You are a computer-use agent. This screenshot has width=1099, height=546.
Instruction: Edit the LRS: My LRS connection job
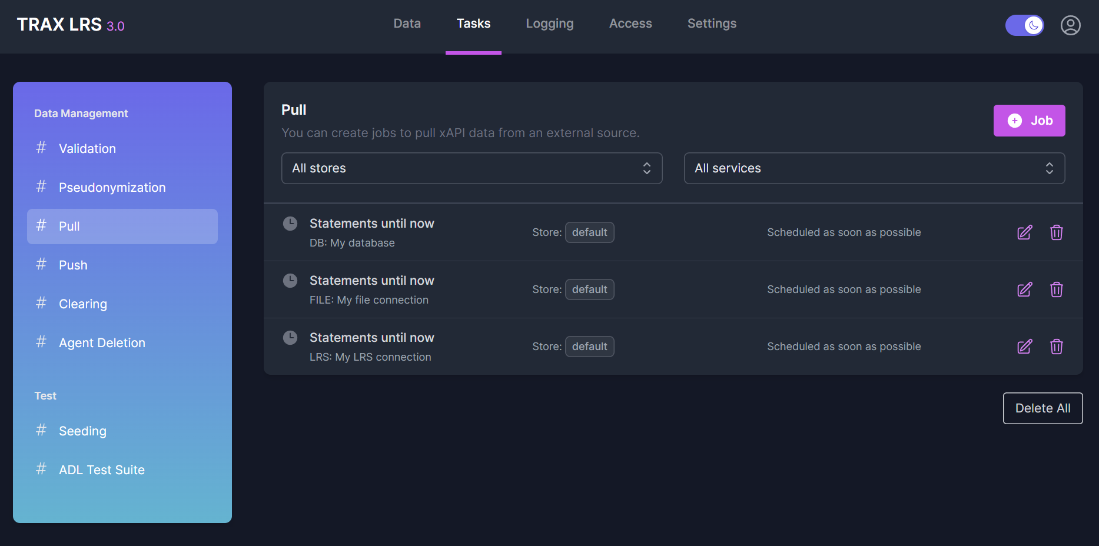click(x=1024, y=347)
